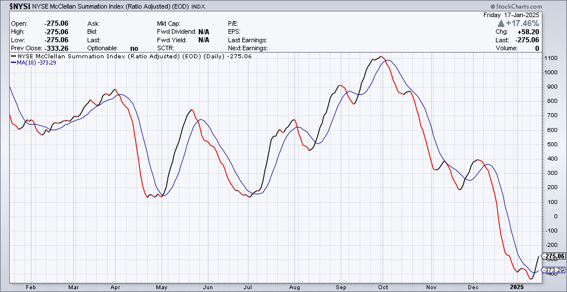
Task: Open the StockCharts.com copyright link
Action: [x=517, y=6]
